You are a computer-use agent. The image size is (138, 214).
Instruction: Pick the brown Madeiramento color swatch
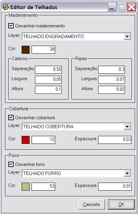tap(26, 50)
